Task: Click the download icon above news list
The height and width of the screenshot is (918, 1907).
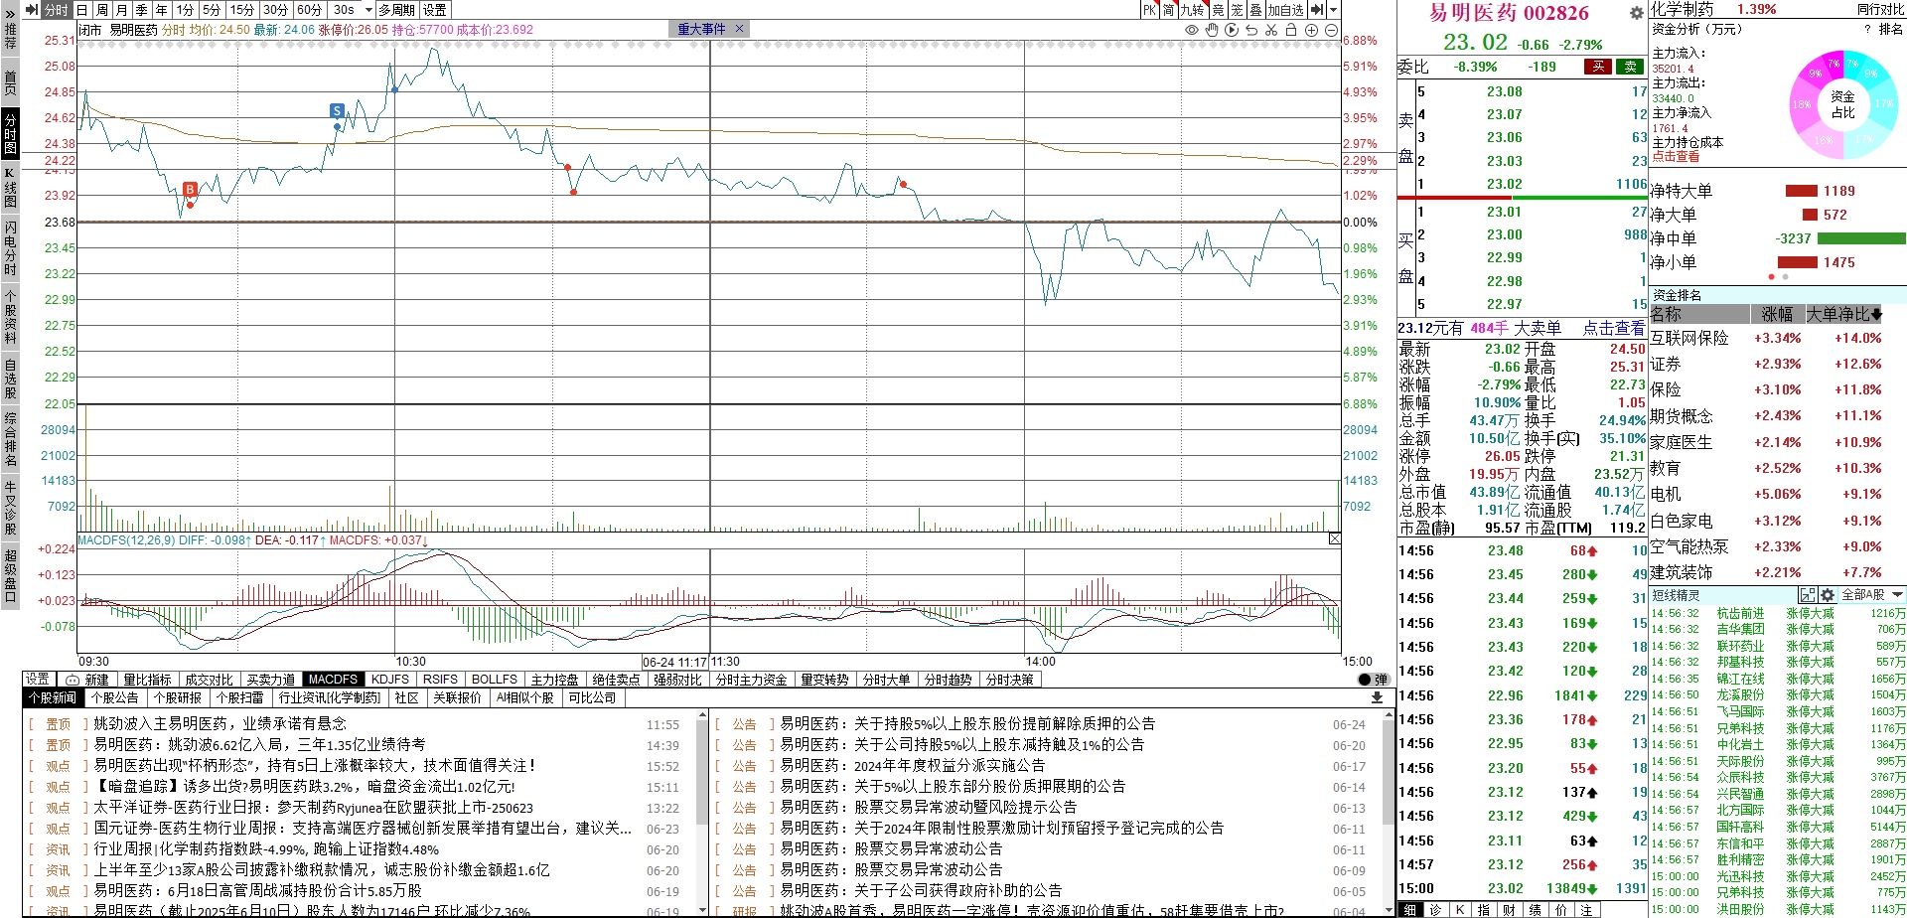Action: pyautogui.click(x=1377, y=697)
